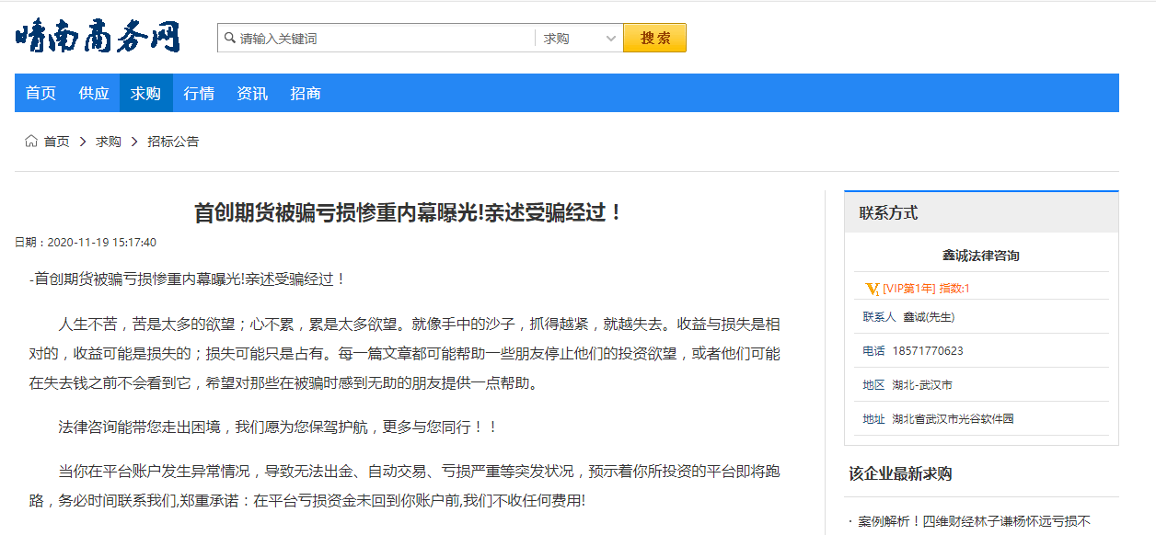Image resolution: width=1156 pixels, height=535 pixels.
Task: Click the 该企业最新求购 heading
Action: [900, 474]
